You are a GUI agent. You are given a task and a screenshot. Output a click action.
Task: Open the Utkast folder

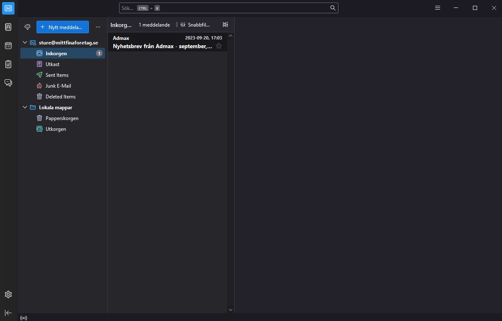click(63, 64)
